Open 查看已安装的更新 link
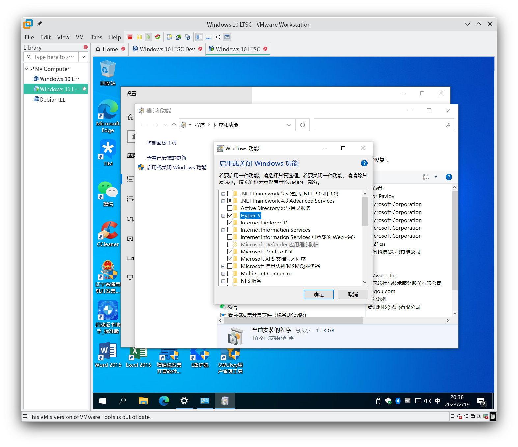The height and width of the screenshot is (447, 518). pos(166,158)
